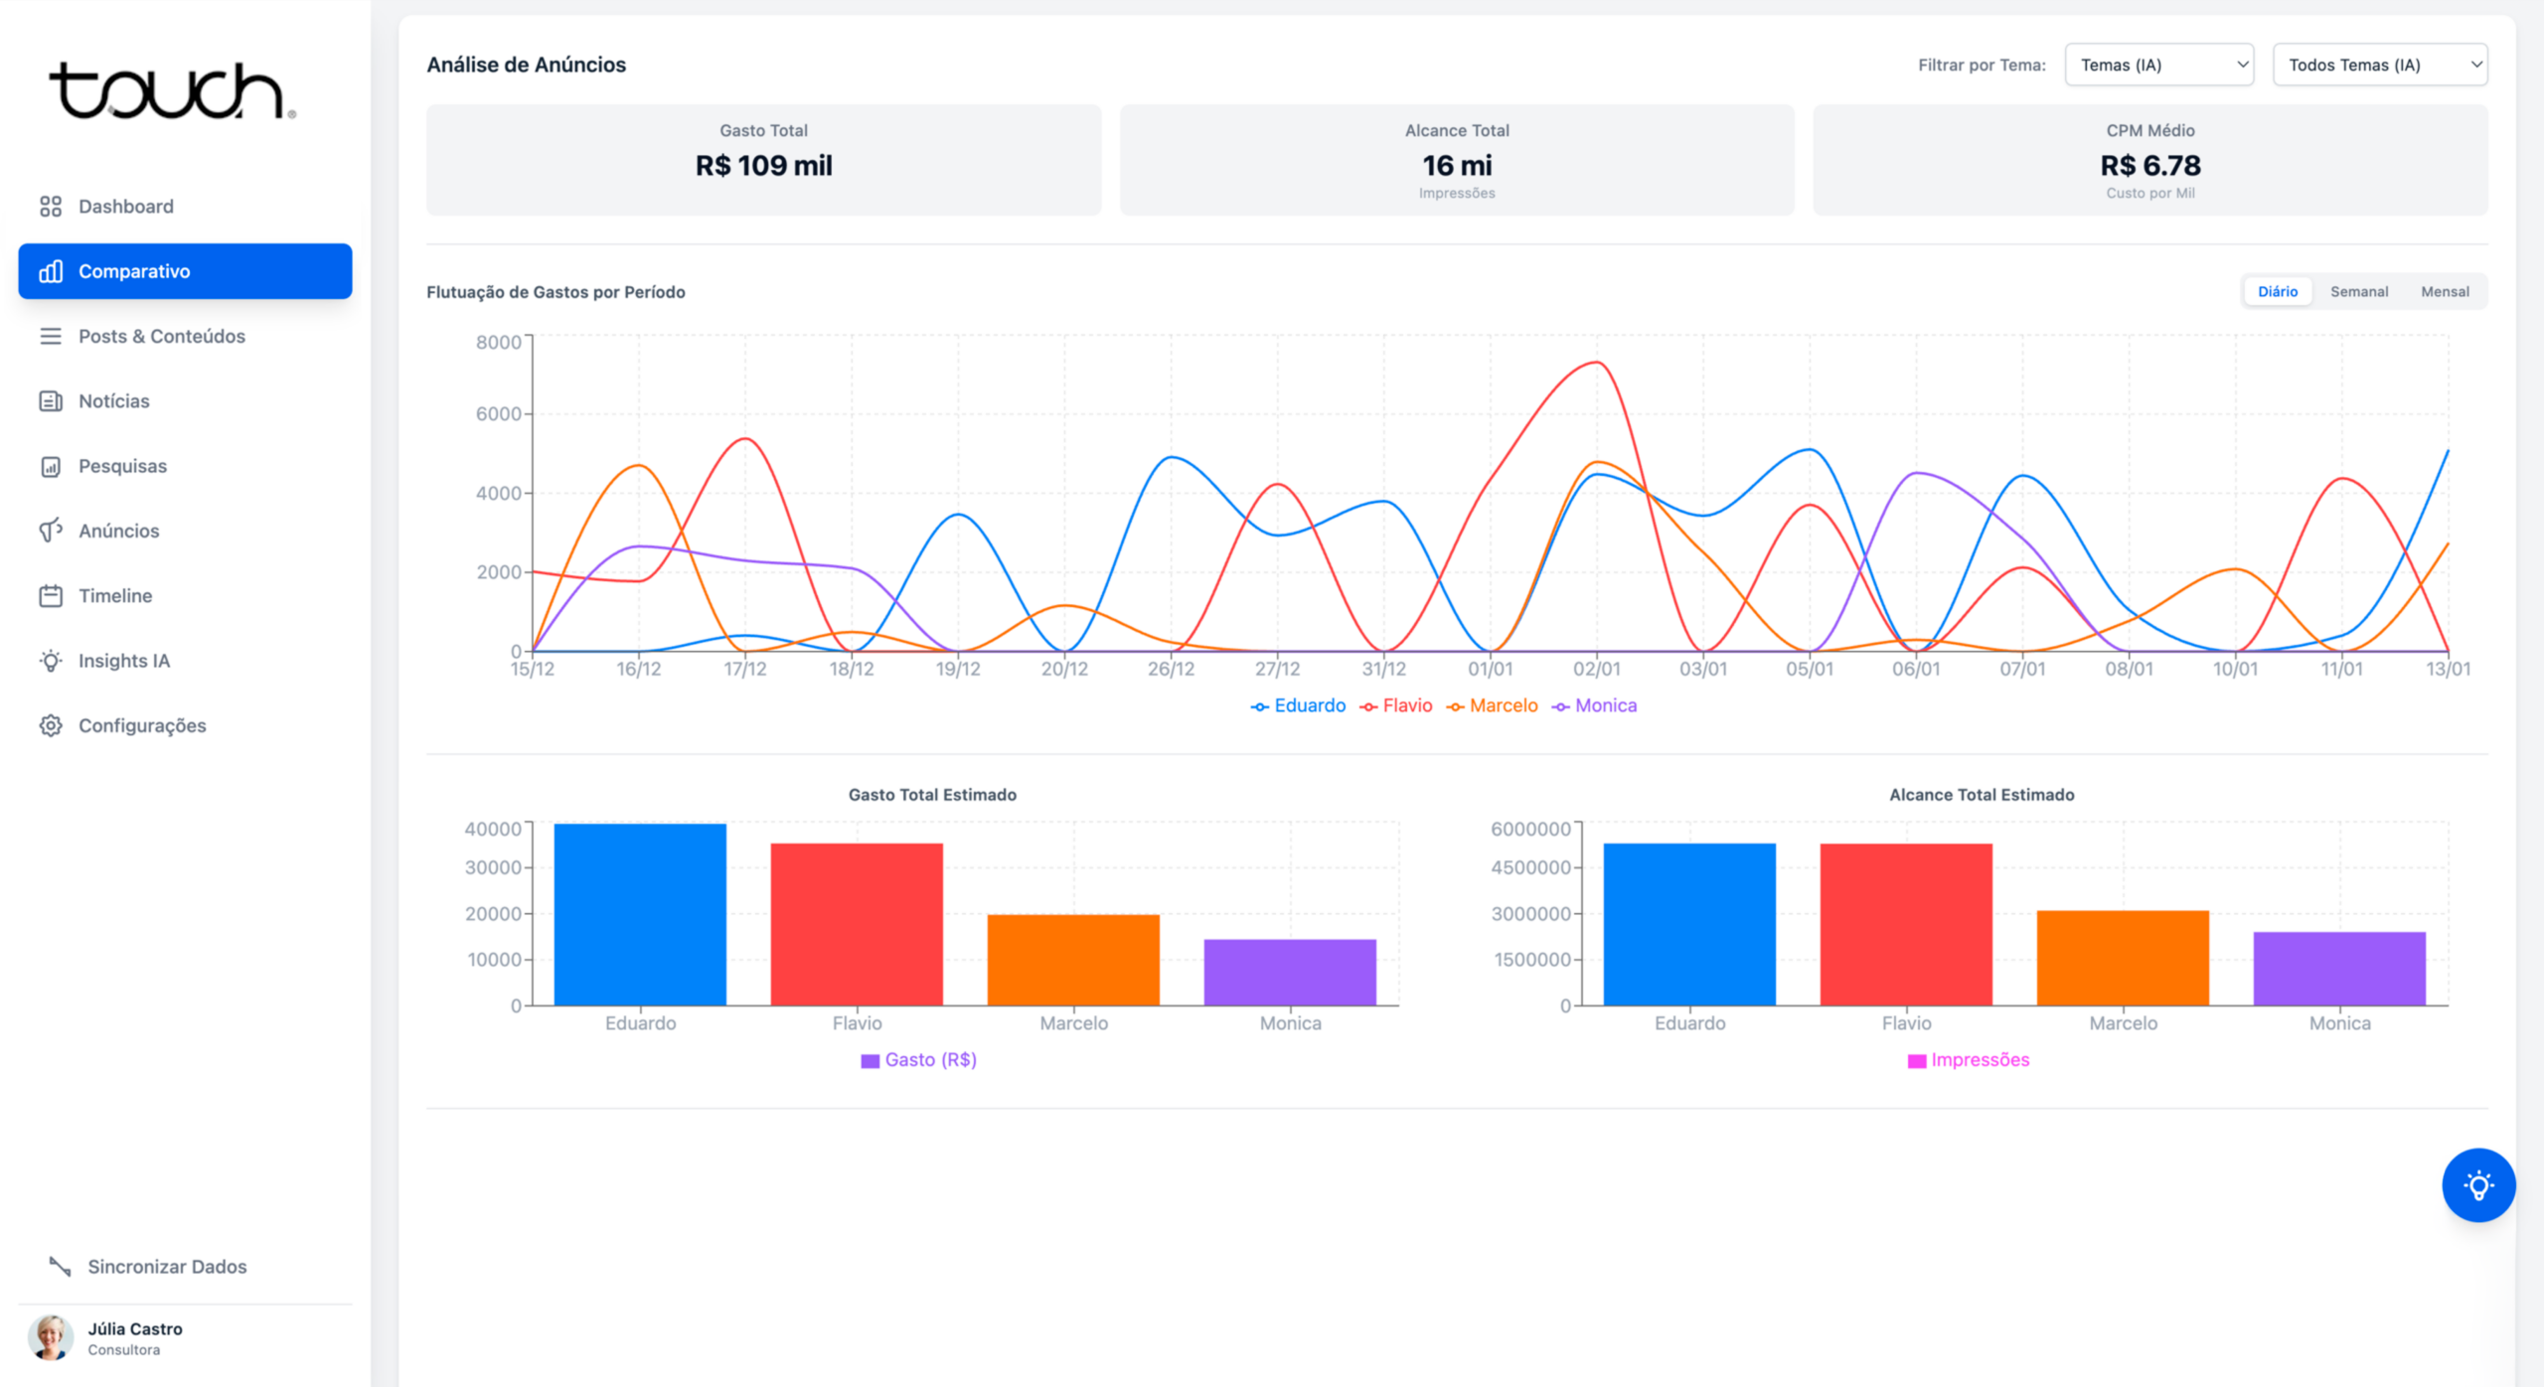Click the Timeline calendar icon
Viewport: 2544px width, 1387px height.
(51, 595)
